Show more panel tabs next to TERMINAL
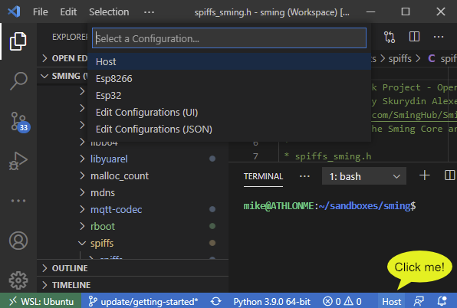The height and width of the screenshot is (308, 457). 304,176
